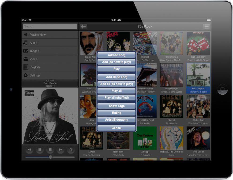Click the playback progress slider knob
This screenshot has width=233, height=180.
click(51, 157)
